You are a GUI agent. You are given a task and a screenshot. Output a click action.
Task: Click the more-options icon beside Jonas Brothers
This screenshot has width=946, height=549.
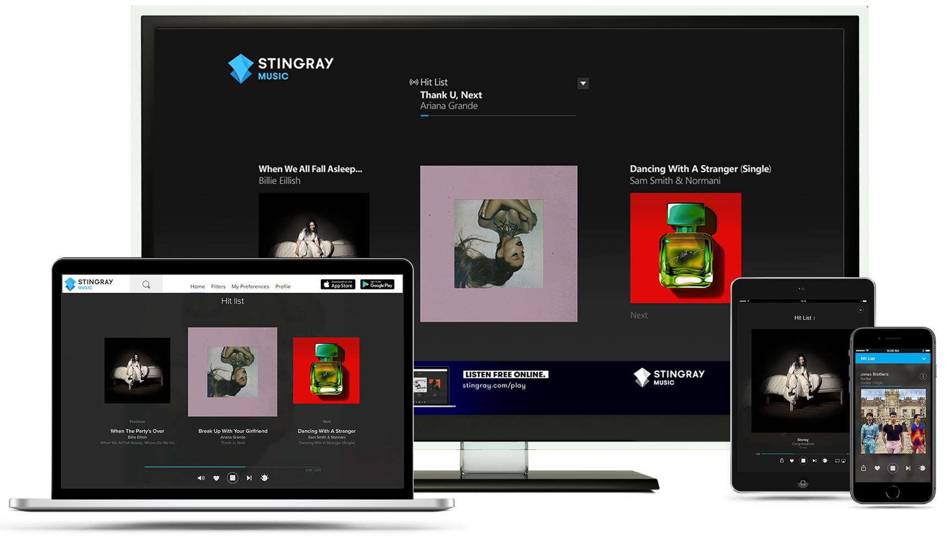[923, 376]
